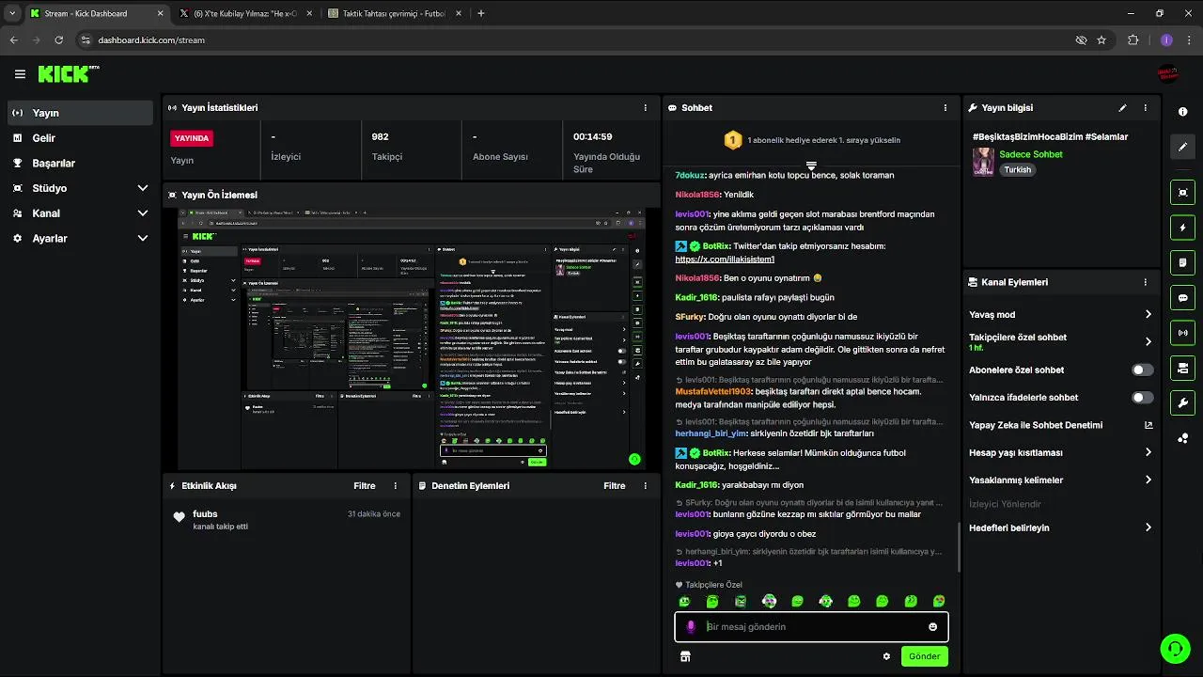
Task: Reload the page in Chrome
Action: pyautogui.click(x=58, y=40)
